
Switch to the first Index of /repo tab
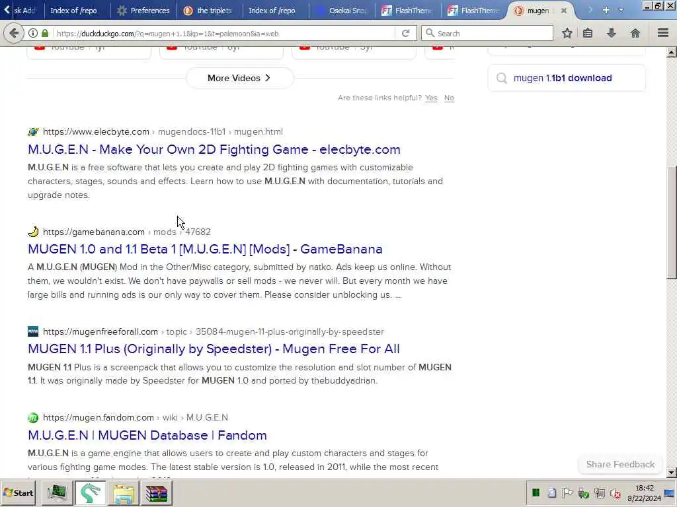(73, 11)
